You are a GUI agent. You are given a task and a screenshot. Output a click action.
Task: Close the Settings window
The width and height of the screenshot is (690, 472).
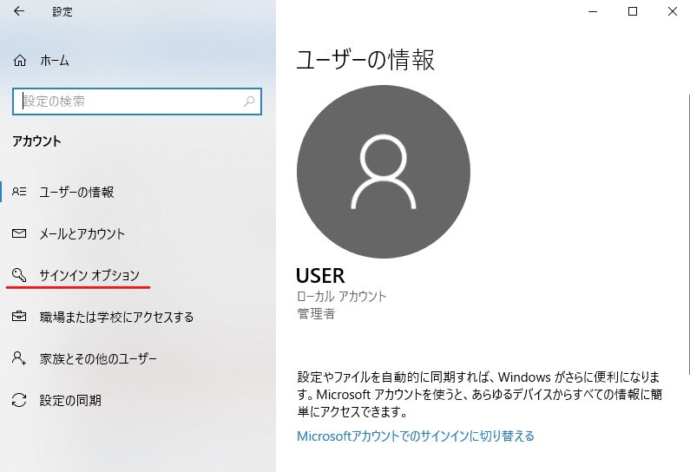673,11
